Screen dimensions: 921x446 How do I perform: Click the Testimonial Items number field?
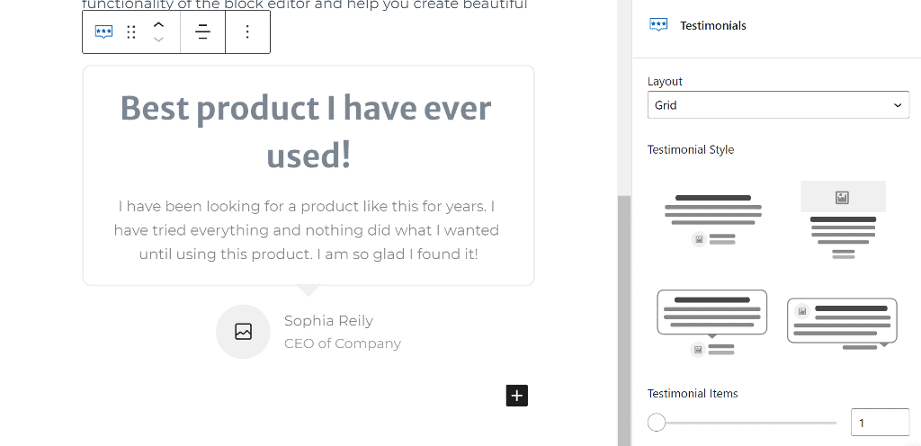[879, 423]
